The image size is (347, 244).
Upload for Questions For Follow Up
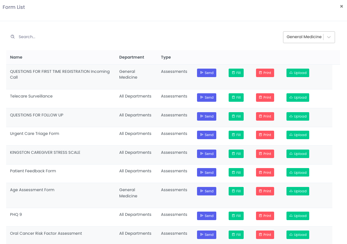[x=298, y=116]
